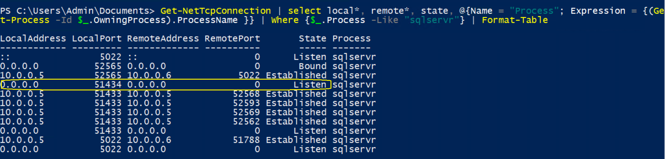Screen dimensions: 665x159
Task: Click the highlighted local port 51434
Action: pos(108,85)
